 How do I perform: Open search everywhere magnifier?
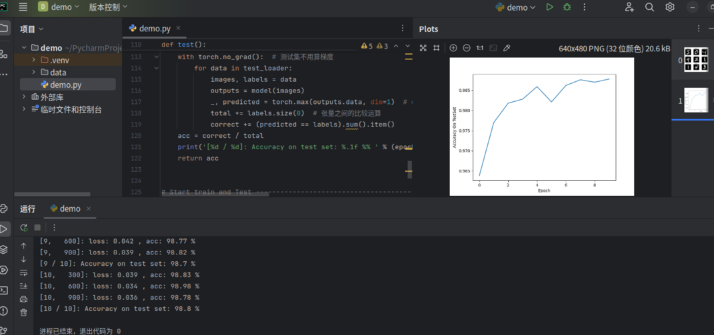pyautogui.click(x=650, y=7)
